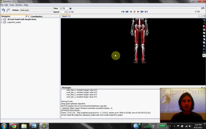Select the pink cube view icon
The width and height of the screenshot is (206, 129).
point(204,30)
